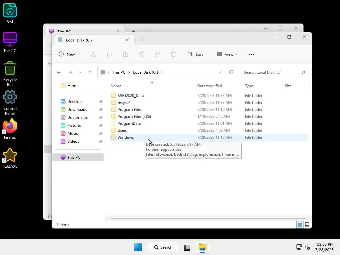Click the Task View taskbar icon
Screen dimensions: 340x255
187,247
